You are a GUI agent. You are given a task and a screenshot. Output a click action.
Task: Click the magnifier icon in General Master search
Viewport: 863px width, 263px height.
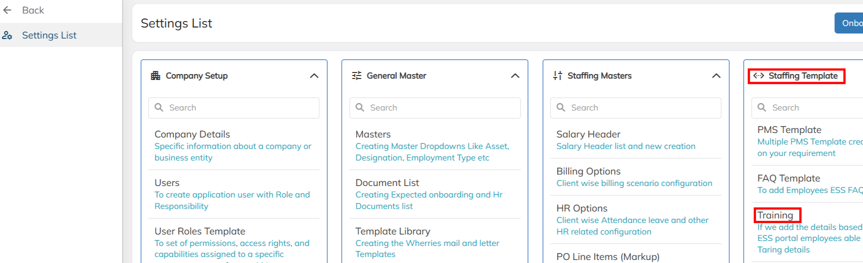point(360,107)
